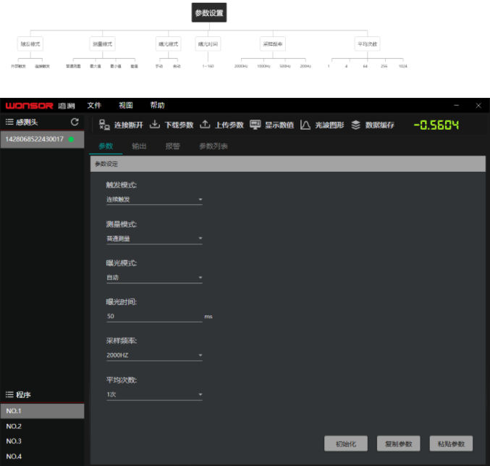
Task: Select program NO.2
Action: click(x=42, y=426)
